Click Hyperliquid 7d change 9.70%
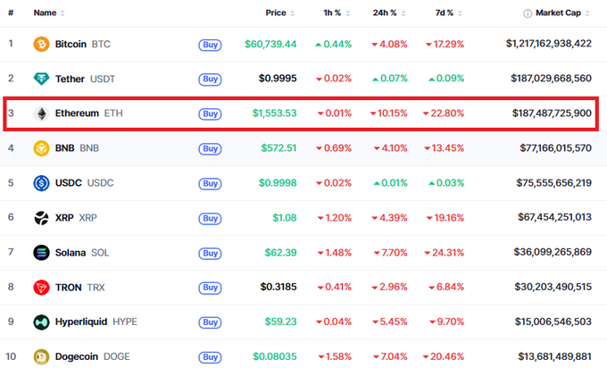This screenshot has width=607, height=368. pyautogui.click(x=446, y=322)
